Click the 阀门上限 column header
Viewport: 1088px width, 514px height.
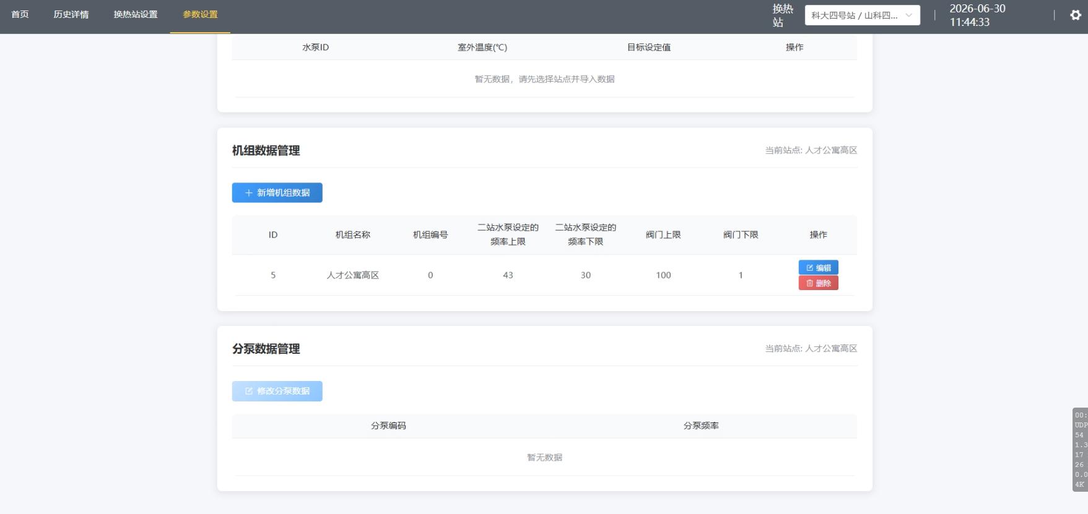663,234
